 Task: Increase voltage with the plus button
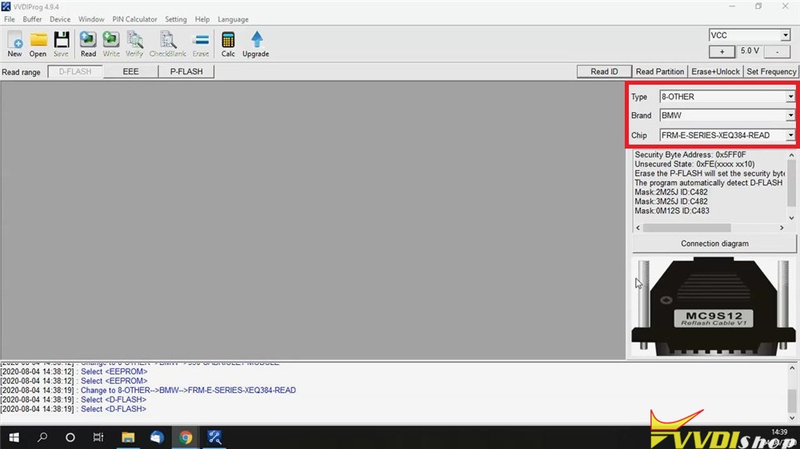coord(722,51)
